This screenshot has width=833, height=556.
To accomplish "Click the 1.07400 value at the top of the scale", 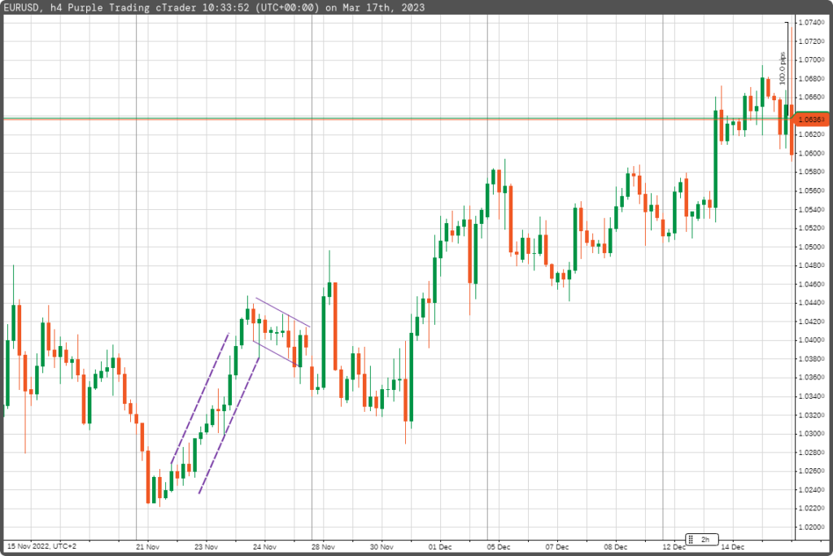I will click(811, 24).
